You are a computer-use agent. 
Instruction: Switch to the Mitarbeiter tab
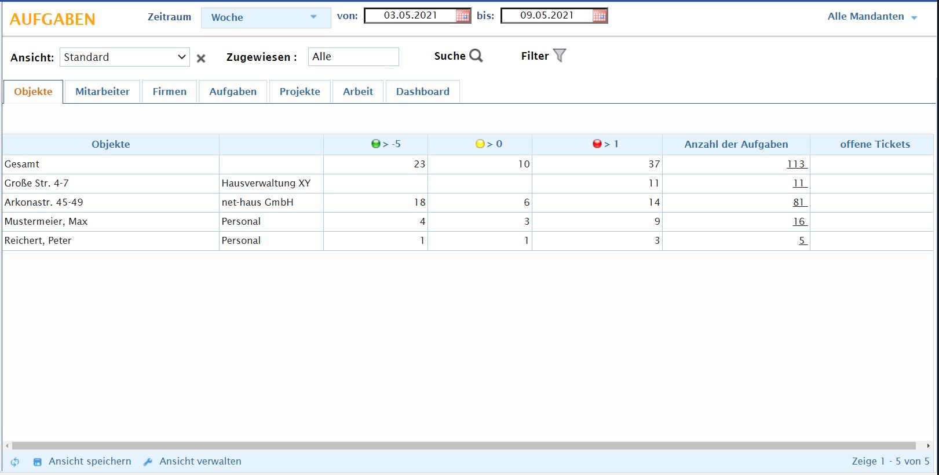point(103,92)
